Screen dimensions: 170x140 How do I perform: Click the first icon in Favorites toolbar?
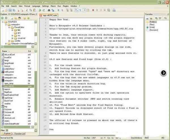pyautogui.click(x=147, y=18)
